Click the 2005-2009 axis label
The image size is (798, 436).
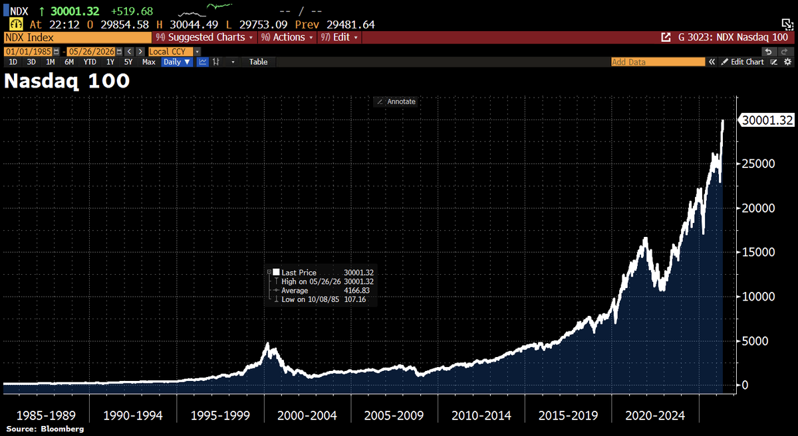pyautogui.click(x=394, y=416)
